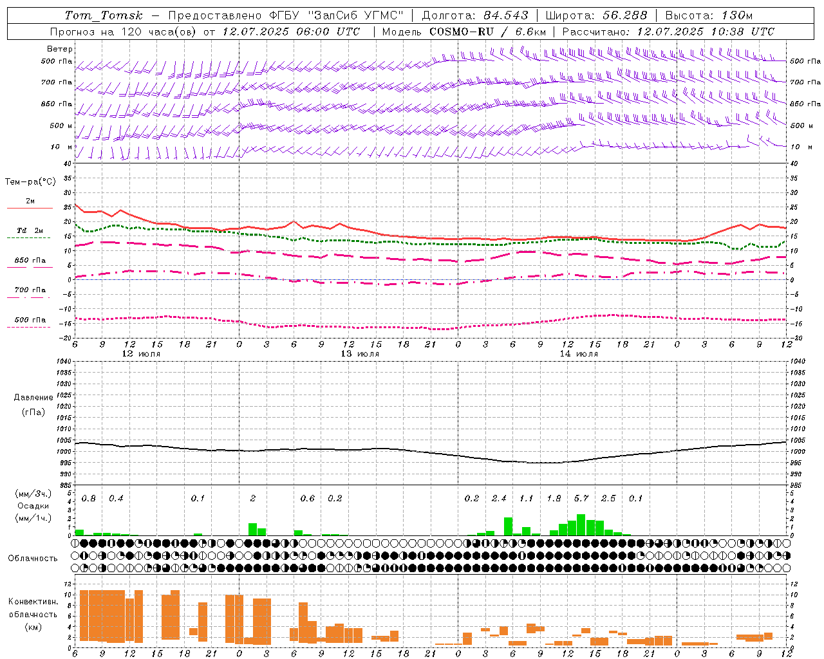
Task: Click the Ветер panel label
Action: tap(60, 49)
